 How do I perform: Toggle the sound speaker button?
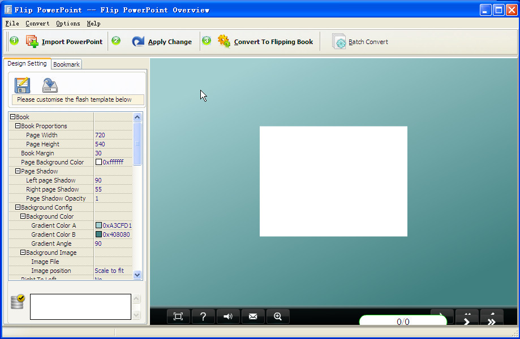(228, 316)
